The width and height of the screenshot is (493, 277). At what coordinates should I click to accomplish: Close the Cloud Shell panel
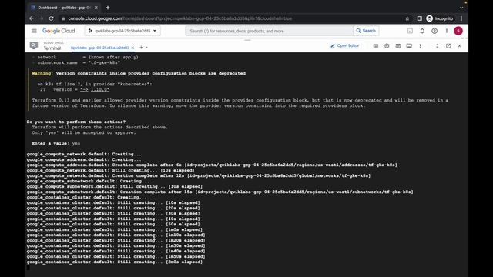tap(459, 46)
